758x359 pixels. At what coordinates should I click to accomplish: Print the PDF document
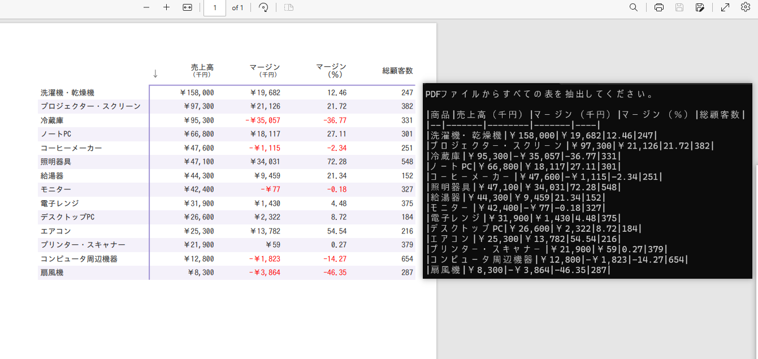tap(659, 7)
